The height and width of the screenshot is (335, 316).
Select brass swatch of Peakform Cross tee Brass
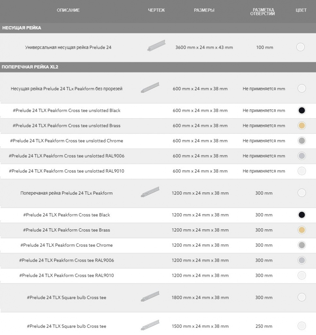pos(302,230)
